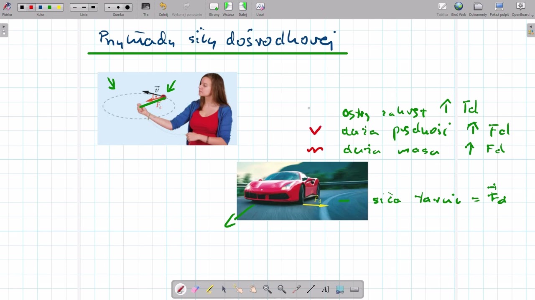The width and height of the screenshot is (535, 300).
Task: Select the straight line drawing tool
Action: [311, 289]
